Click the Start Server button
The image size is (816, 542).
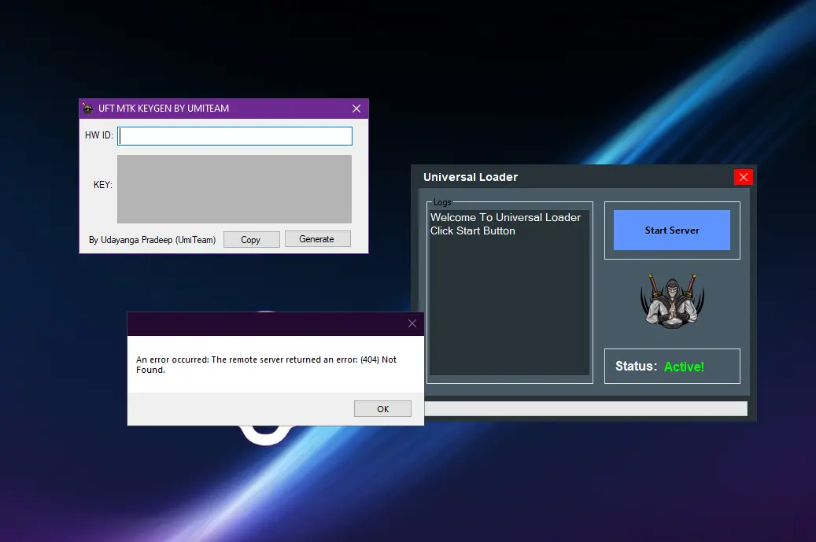(672, 230)
